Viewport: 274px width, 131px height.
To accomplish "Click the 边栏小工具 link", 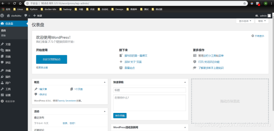I will coord(209,56).
